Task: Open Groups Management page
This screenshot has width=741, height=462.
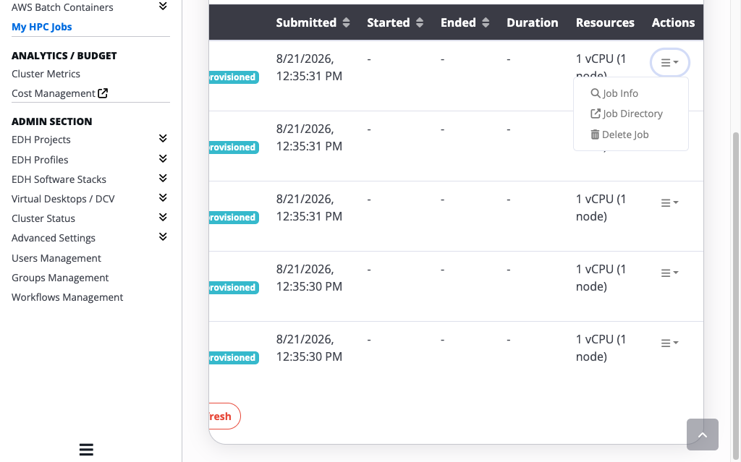Action: 60,278
